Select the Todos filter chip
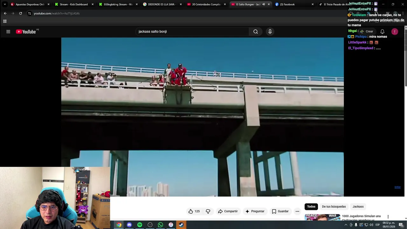 pyautogui.click(x=311, y=207)
